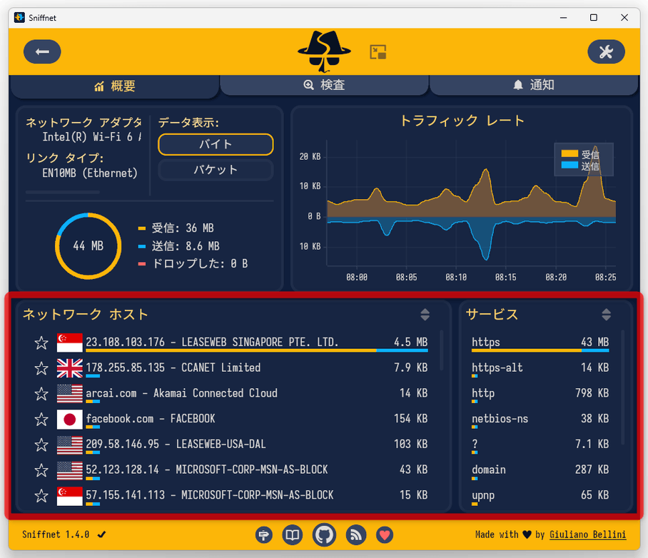Click the Sniffnet title bar app icon
Viewport: 648px width, 558px height.
click(x=19, y=17)
